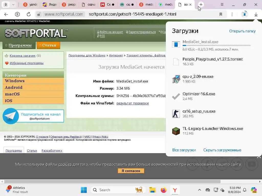
Task: Select Windows category
Action: pos(33,81)
